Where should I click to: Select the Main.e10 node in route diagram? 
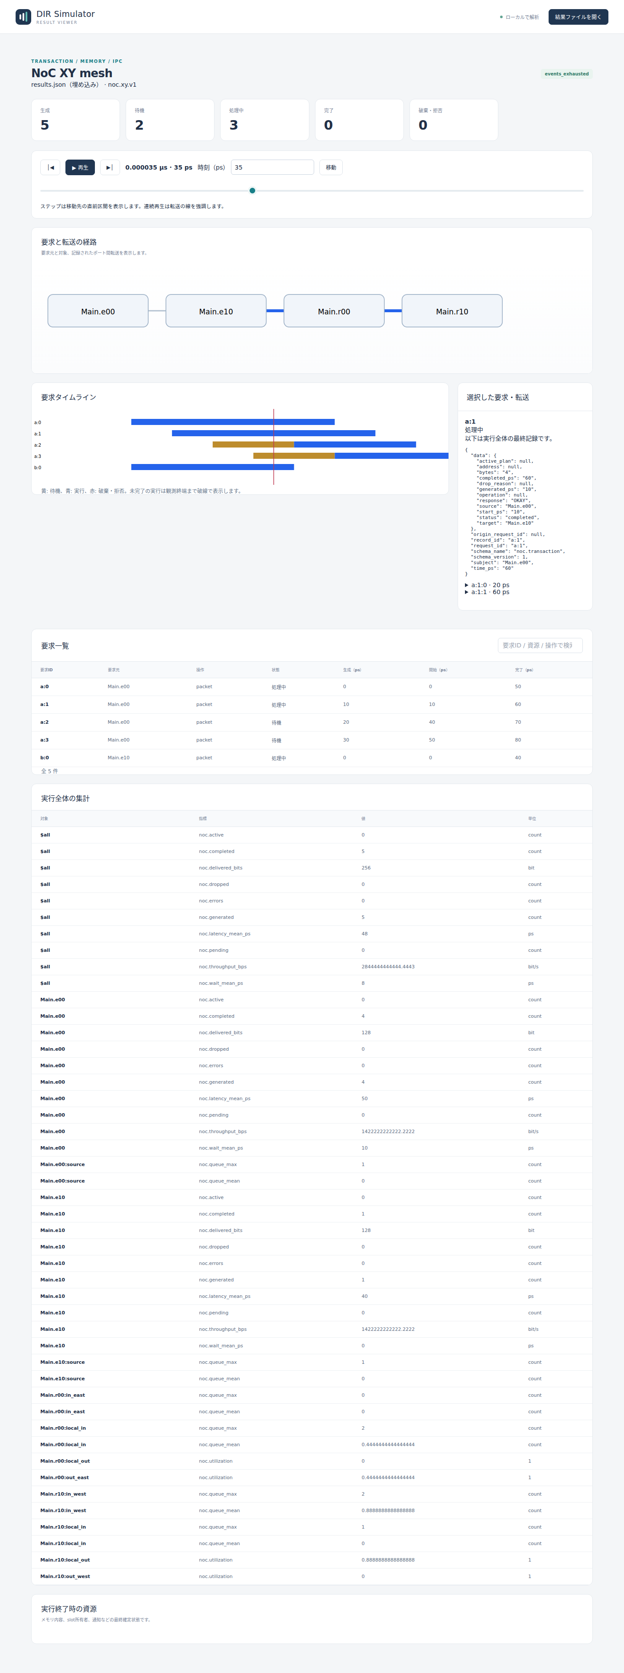point(216,311)
